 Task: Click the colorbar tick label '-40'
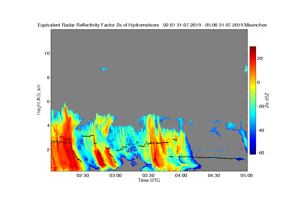coord(261,130)
